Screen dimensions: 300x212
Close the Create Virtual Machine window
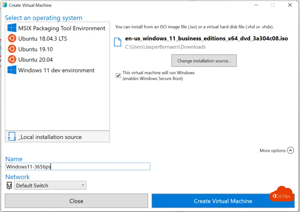[x=290, y=5]
